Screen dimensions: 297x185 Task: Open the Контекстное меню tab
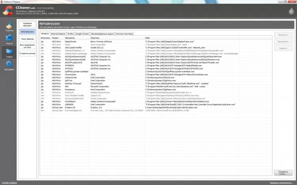tap(124, 34)
